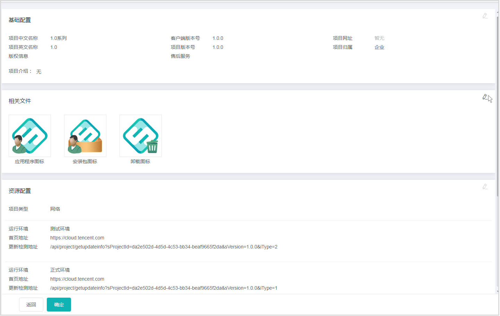500x316 pixels.
Task: Click the 客户端版本号 value 1.0.0
Action: pyautogui.click(x=218, y=38)
